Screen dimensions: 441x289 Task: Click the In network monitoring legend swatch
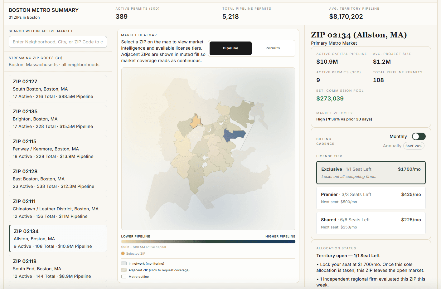pos(124,263)
